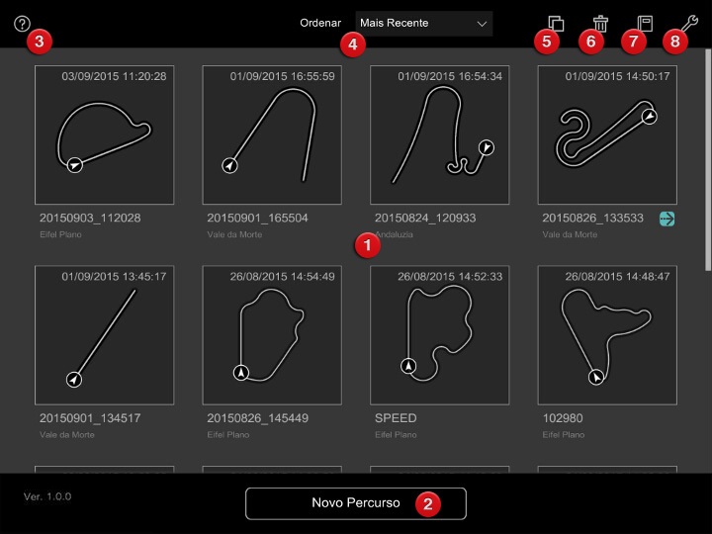Click the blue transfer arrow on 20150826_133533
712x534 pixels.
[x=667, y=219]
